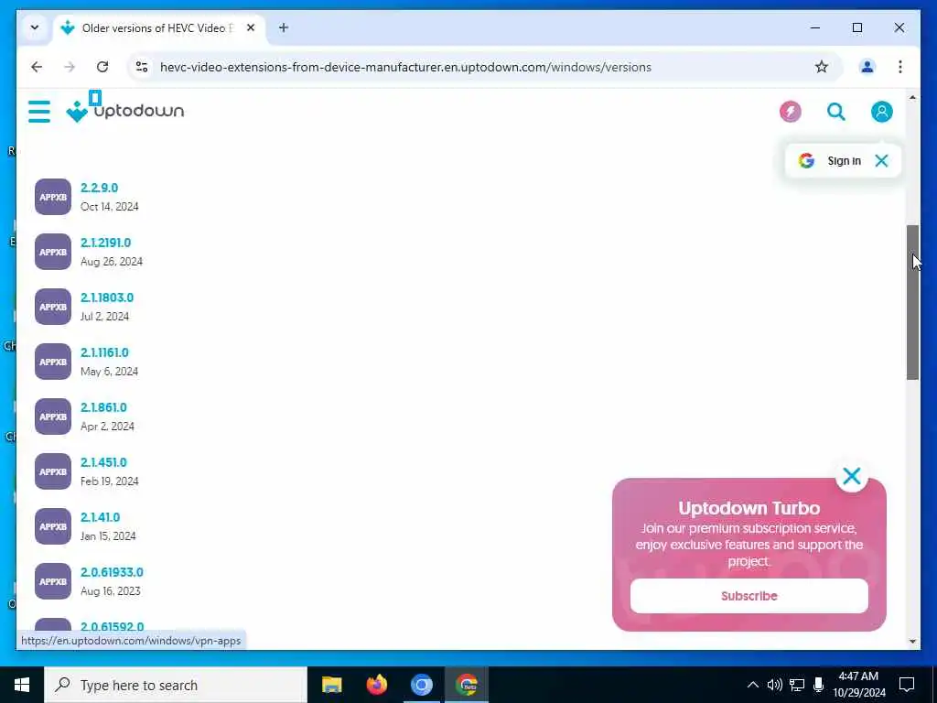Open the site search magnifier

click(836, 111)
